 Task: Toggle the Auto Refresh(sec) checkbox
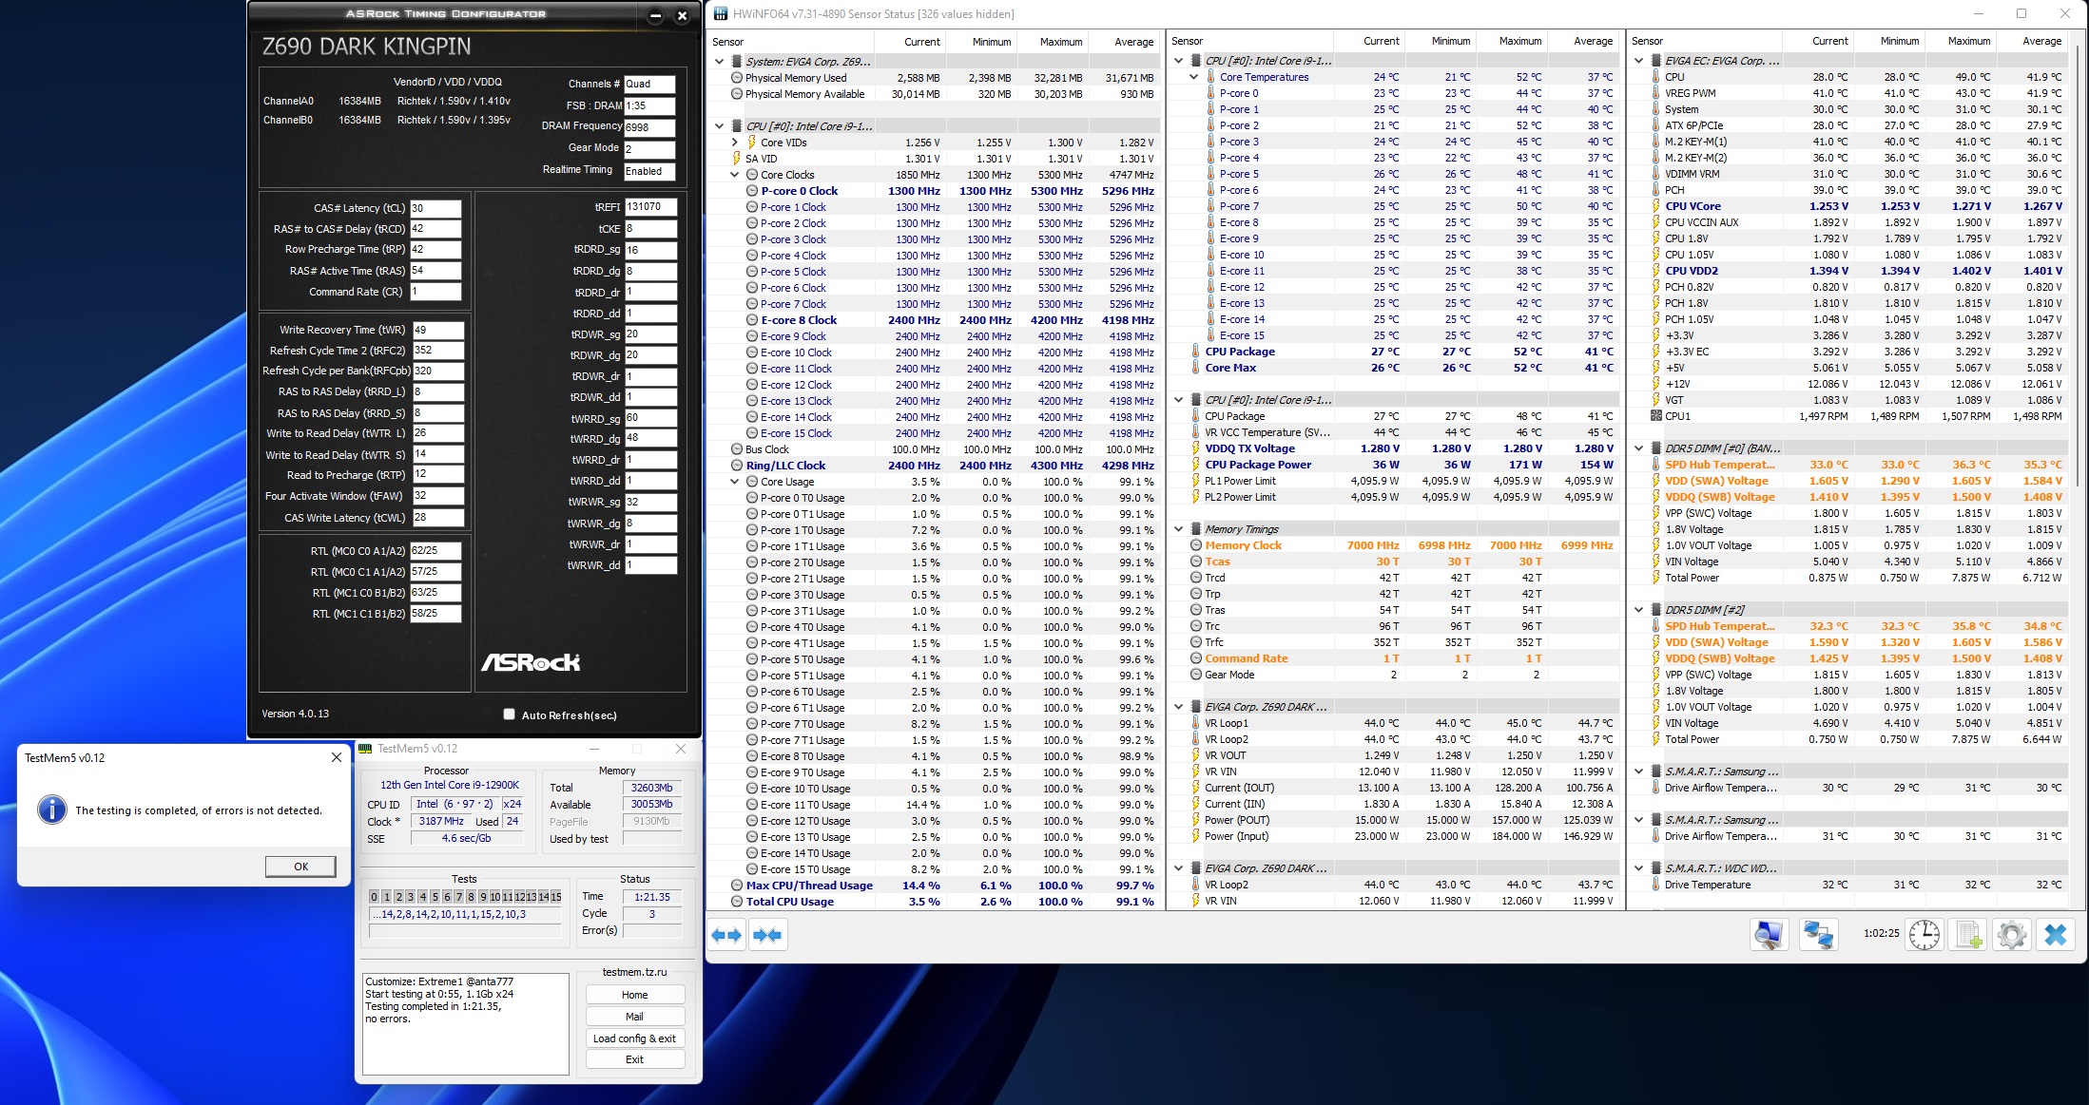click(x=509, y=714)
